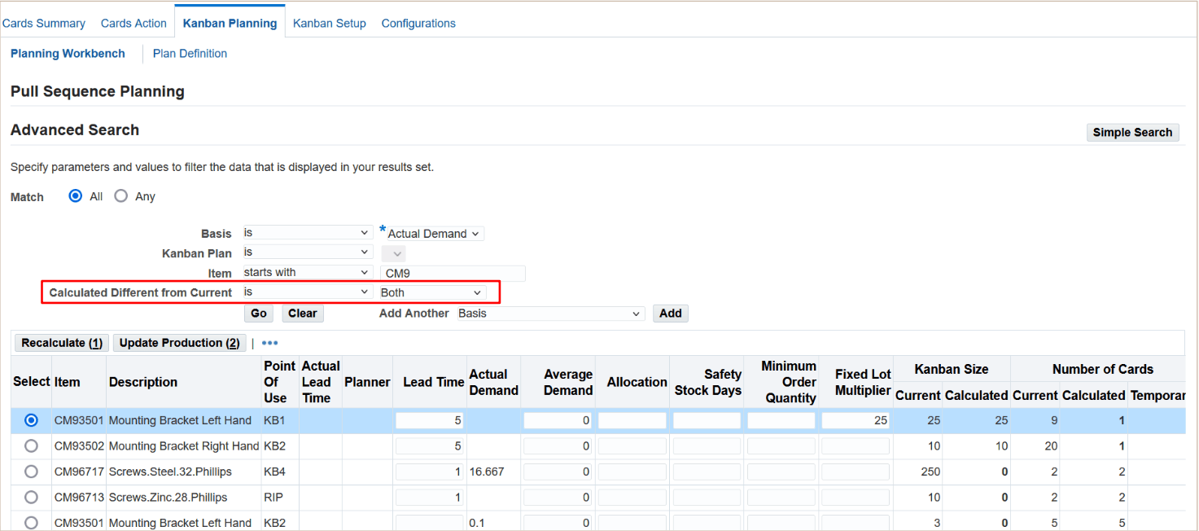Click Lead Time field for CM93502

tap(430, 446)
